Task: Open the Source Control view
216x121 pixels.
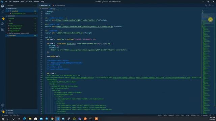Action: coord(3,18)
